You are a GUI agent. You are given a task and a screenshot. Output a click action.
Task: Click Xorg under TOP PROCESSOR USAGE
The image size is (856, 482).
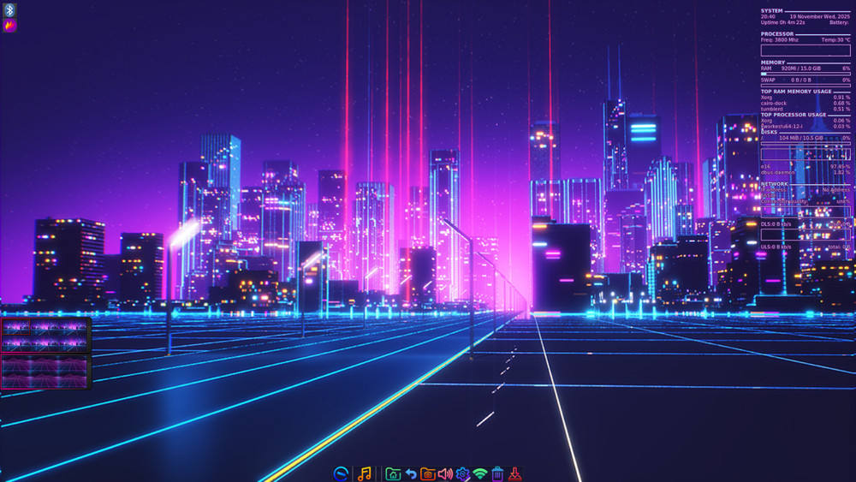766,121
